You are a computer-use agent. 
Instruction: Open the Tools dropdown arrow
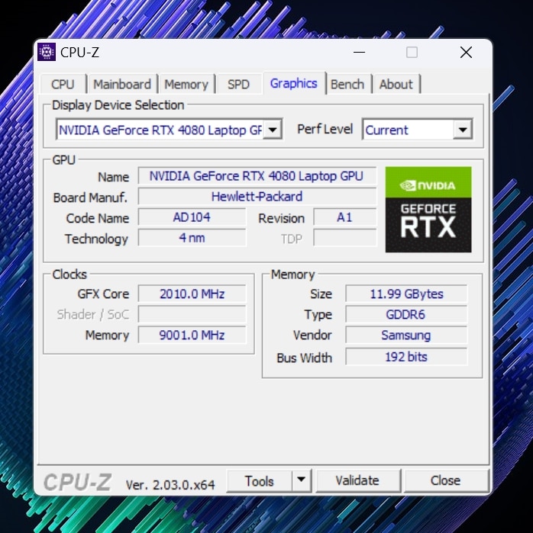pyautogui.click(x=302, y=480)
